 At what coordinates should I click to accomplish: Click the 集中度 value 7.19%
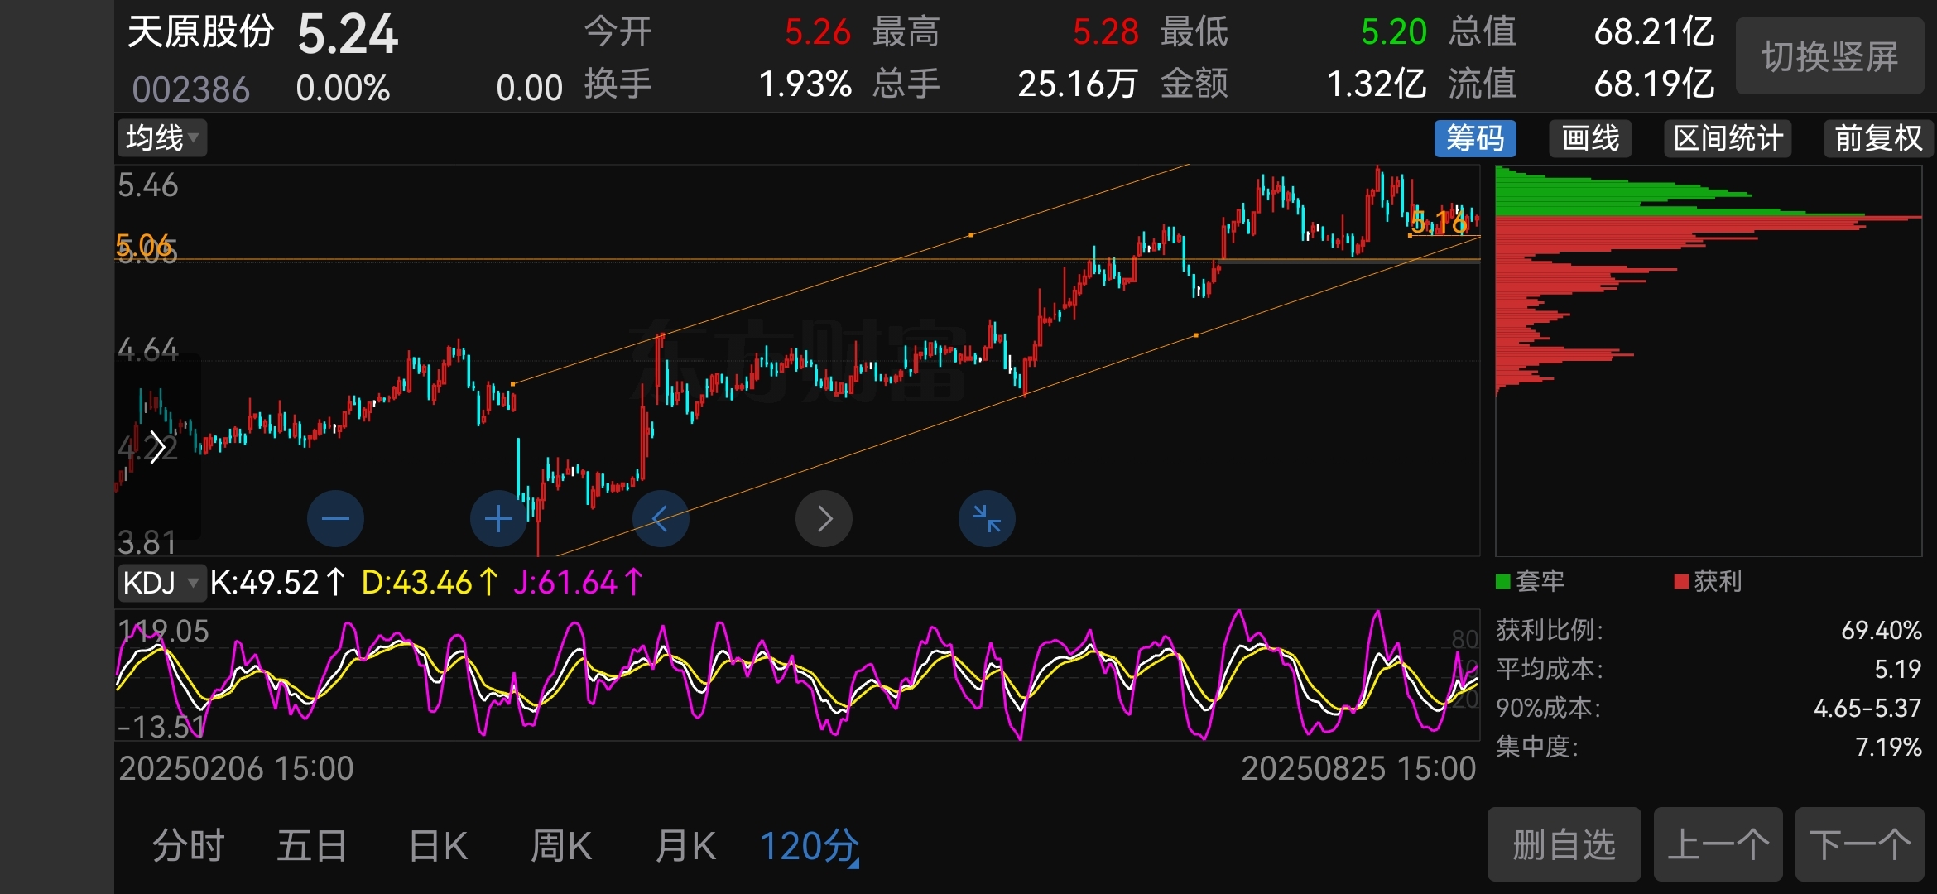click(1888, 747)
